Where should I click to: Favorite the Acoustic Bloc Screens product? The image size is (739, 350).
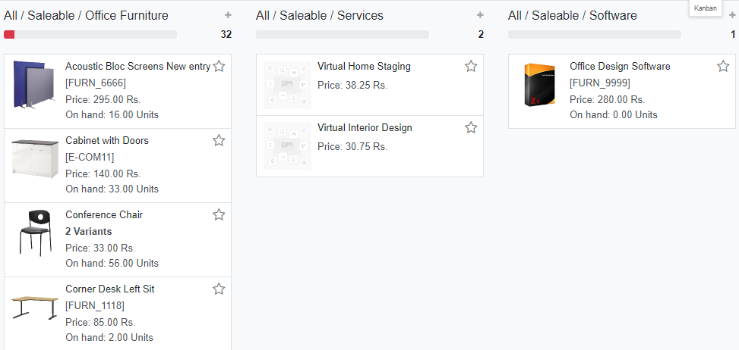(219, 67)
